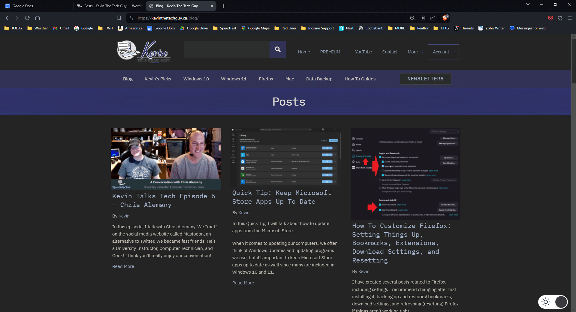Viewport: 576px width, 312px height.
Task: Open SpeedTest bookmarks folder
Action: (225, 28)
